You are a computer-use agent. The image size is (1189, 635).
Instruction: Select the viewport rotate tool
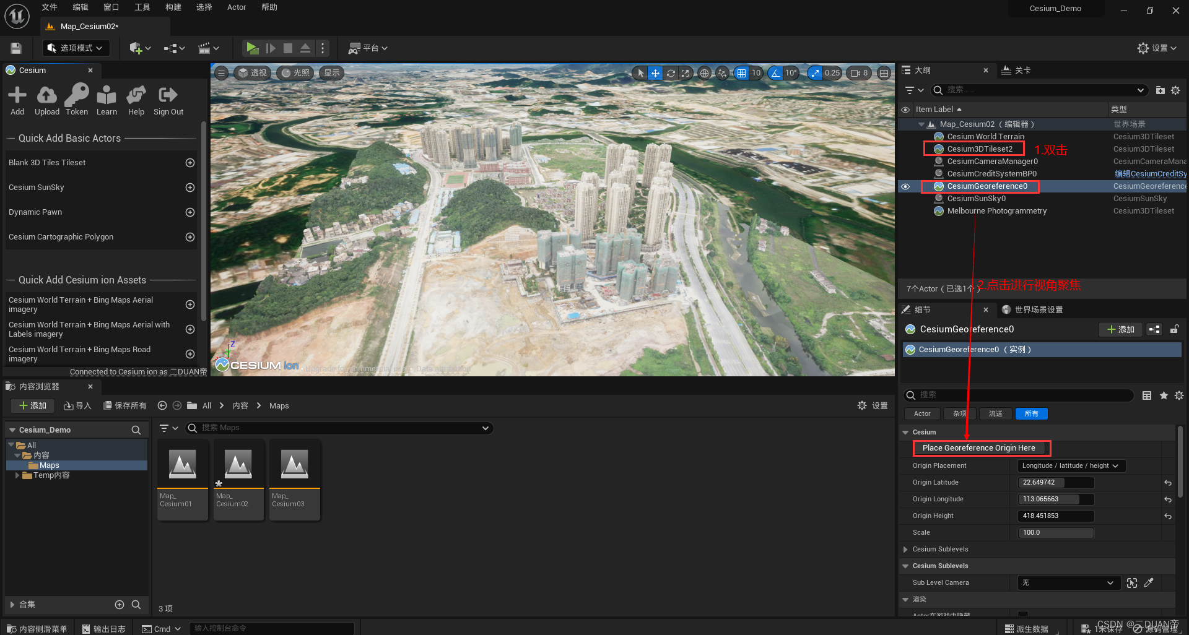670,73
